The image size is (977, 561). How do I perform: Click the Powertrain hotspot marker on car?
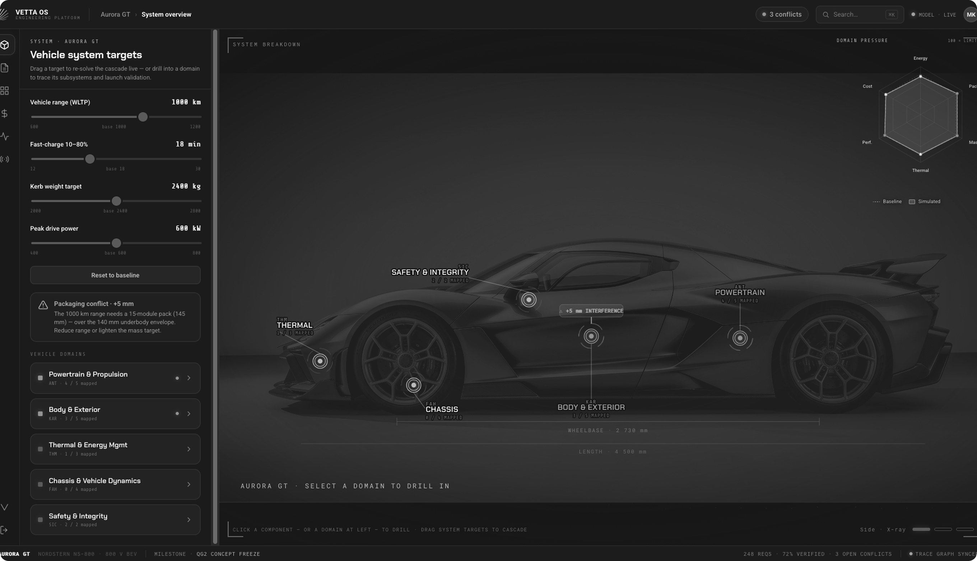(740, 338)
